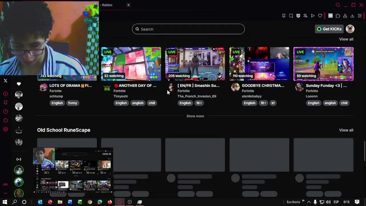Open the volume icon in system tray
Viewport: 366px width, 206px height.
(328, 202)
